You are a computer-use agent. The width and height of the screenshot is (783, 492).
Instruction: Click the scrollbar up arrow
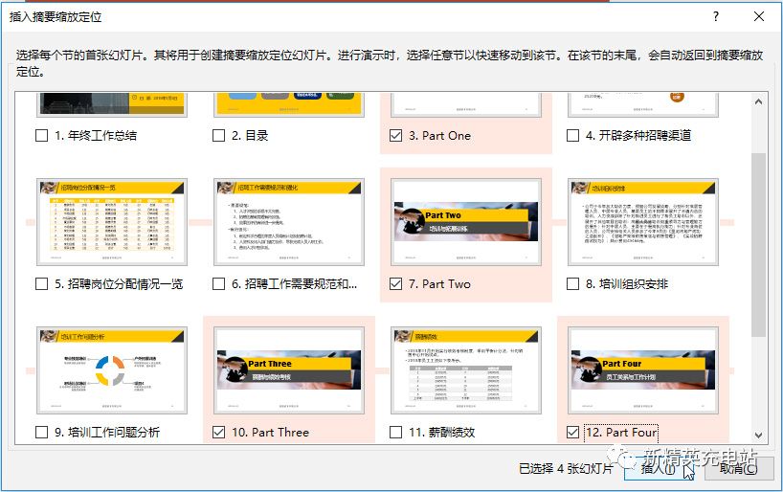pos(758,101)
